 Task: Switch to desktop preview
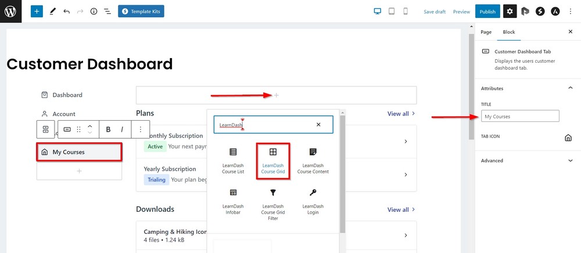377,12
